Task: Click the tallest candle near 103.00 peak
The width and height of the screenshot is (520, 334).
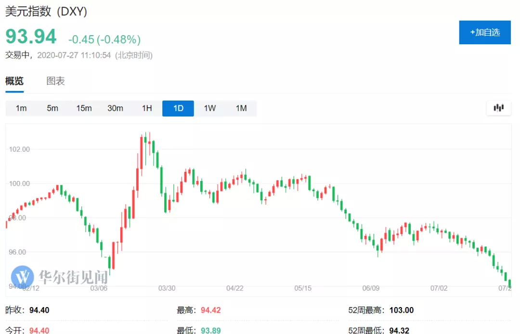Action: [x=142, y=152]
